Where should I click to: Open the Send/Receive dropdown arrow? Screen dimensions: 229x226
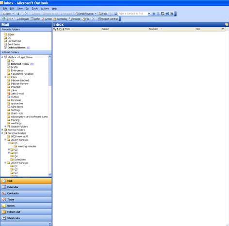click(96, 14)
